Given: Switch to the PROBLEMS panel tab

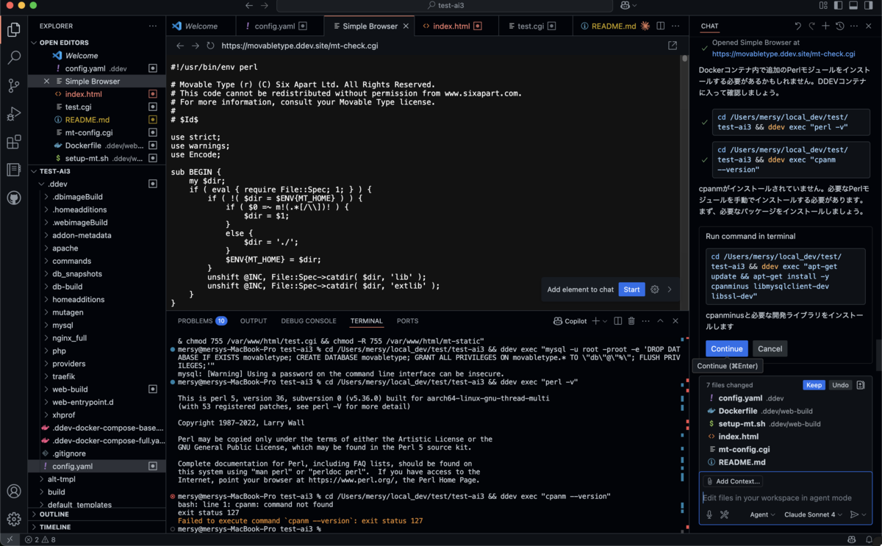Looking at the screenshot, I should [x=202, y=321].
